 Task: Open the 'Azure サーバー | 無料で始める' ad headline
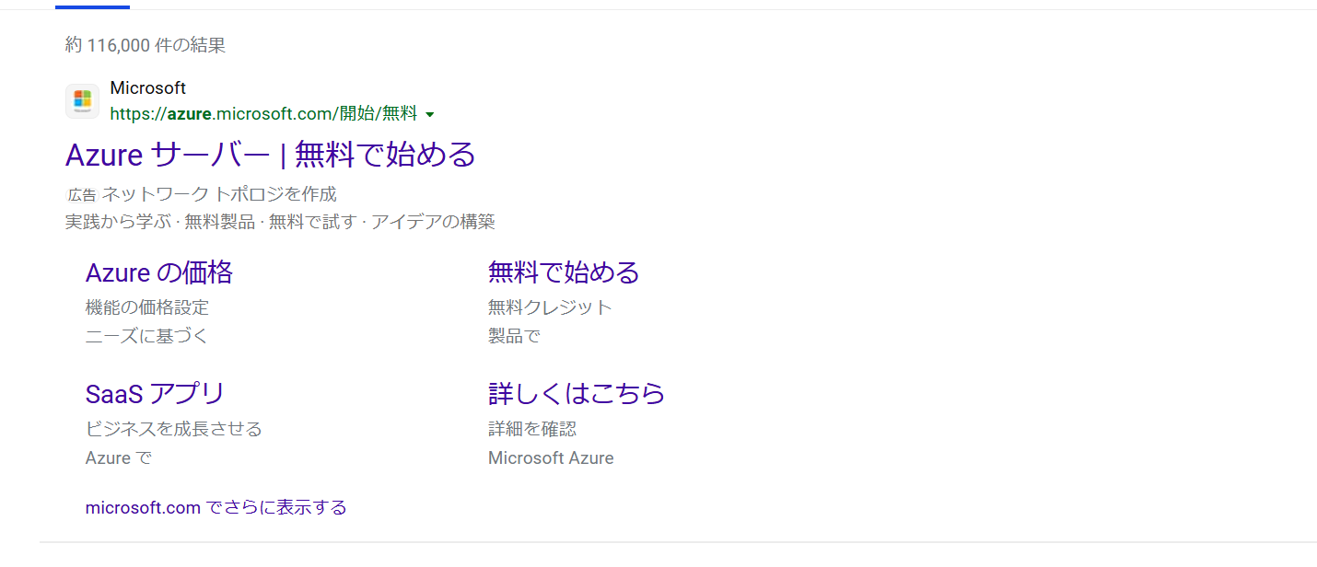click(270, 155)
